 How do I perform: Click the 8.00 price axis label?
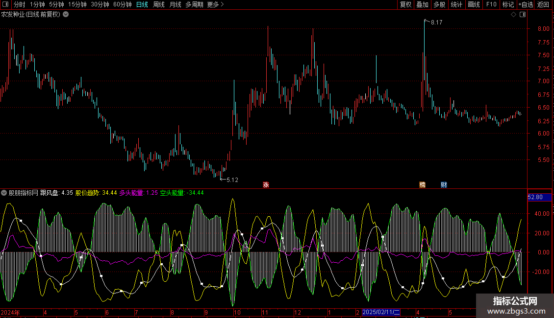(544, 29)
